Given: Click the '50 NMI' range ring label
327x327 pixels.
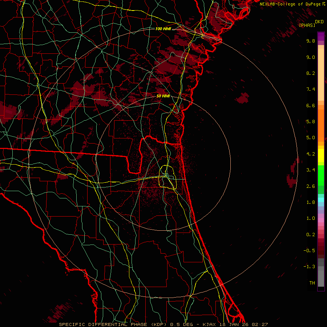Looking at the screenshot, I should [163, 96].
